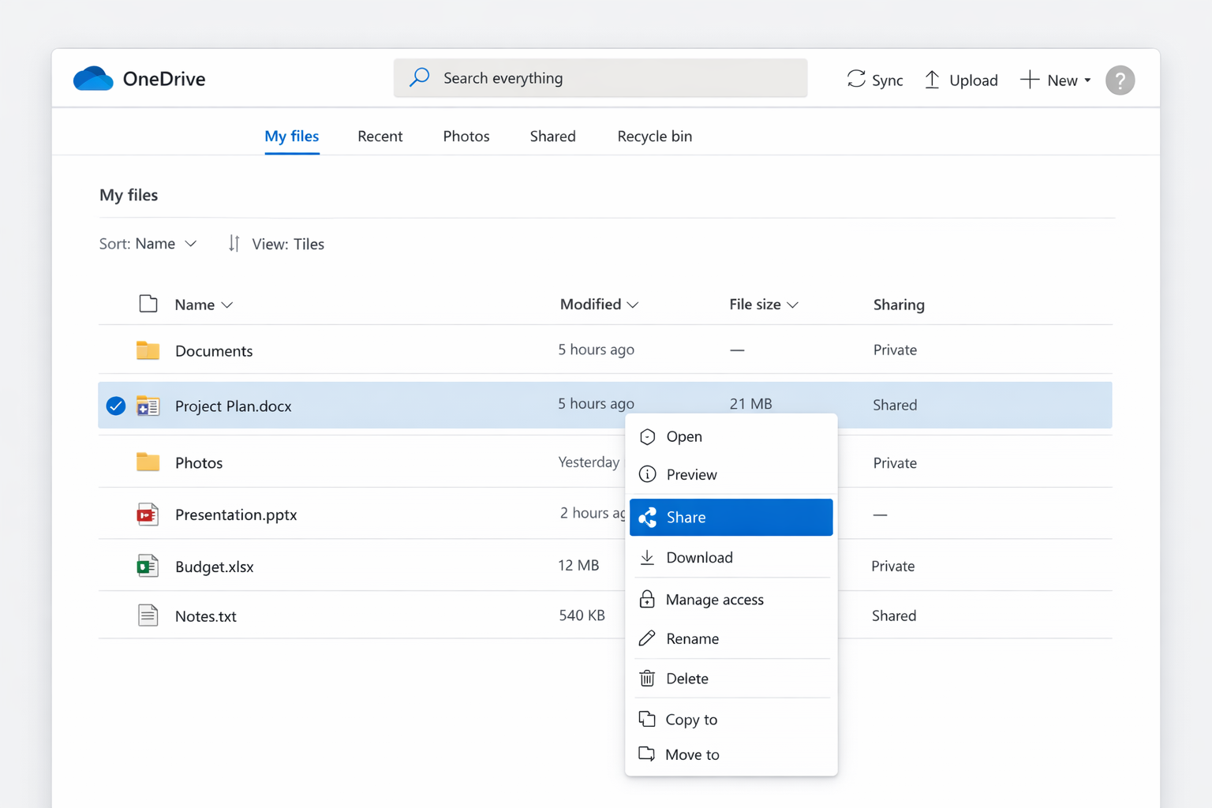Expand the New dropdown menu
1212x808 pixels.
click(1087, 80)
